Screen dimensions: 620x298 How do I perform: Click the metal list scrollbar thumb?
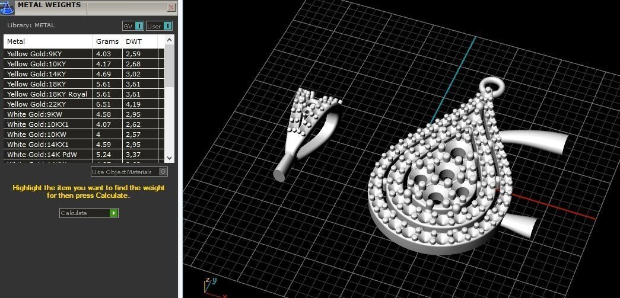(169, 66)
